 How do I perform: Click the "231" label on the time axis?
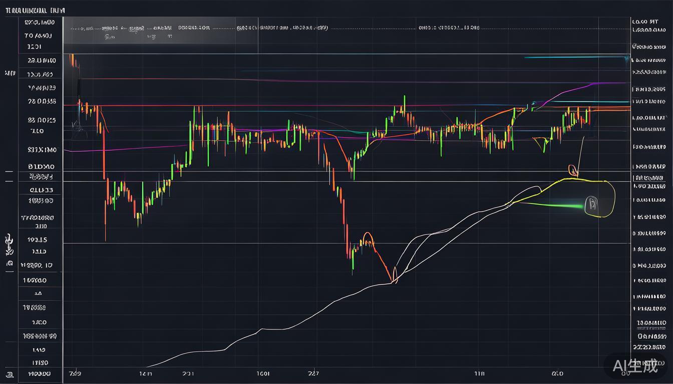(x=188, y=373)
